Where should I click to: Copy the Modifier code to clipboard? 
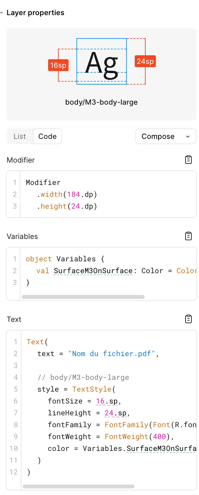click(188, 160)
